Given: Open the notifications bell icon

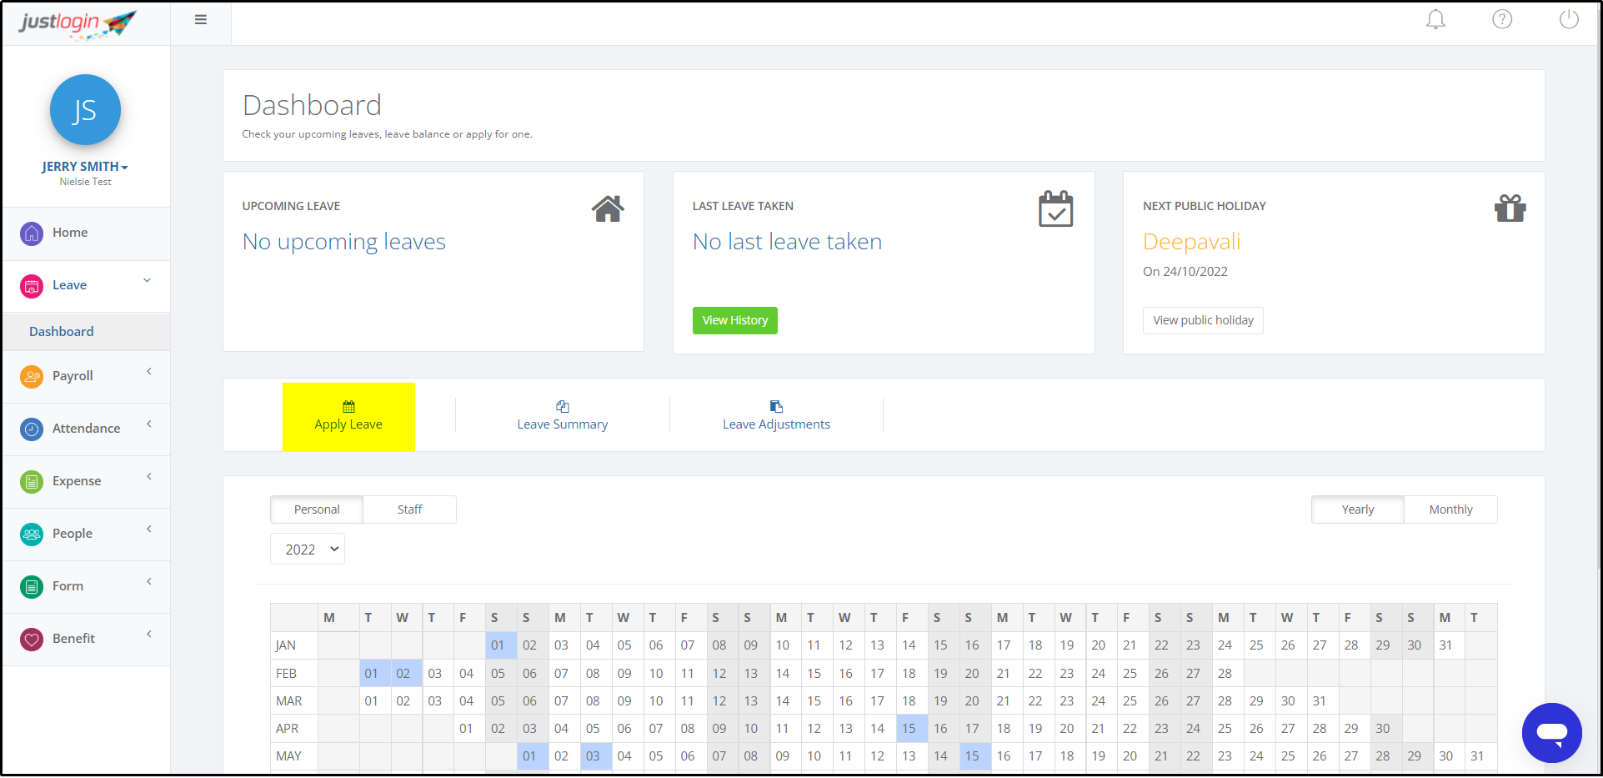Looking at the screenshot, I should pyautogui.click(x=1435, y=18).
